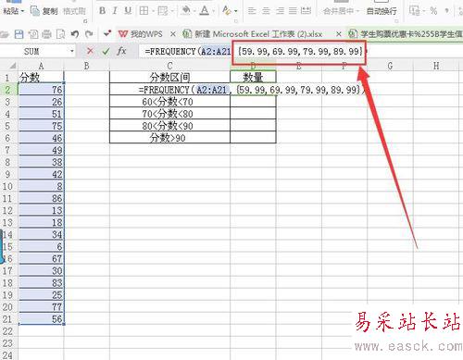The image size is (463, 360).
Task: Click cell A18 with value 83
Action: coord(41,283)
